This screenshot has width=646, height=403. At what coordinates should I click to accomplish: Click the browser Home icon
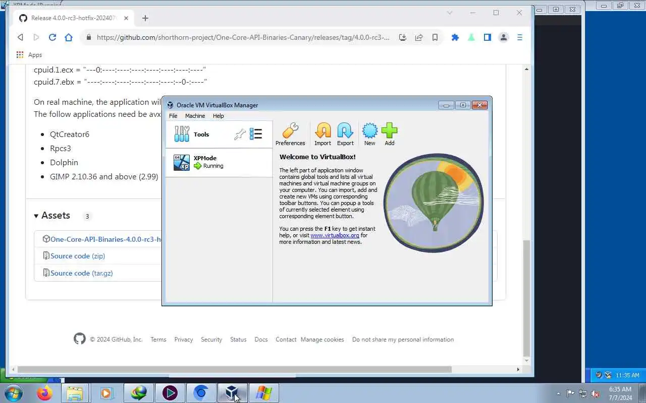pyautogui.click(x=69, y=37)
